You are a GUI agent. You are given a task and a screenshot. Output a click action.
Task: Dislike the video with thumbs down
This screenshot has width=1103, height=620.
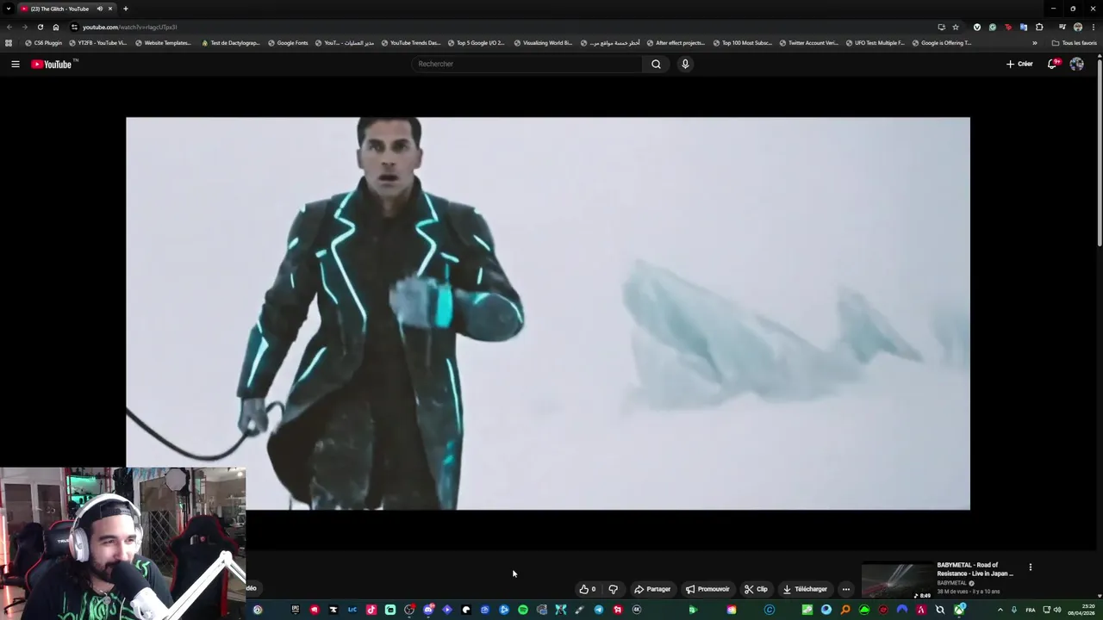[614, 589]
